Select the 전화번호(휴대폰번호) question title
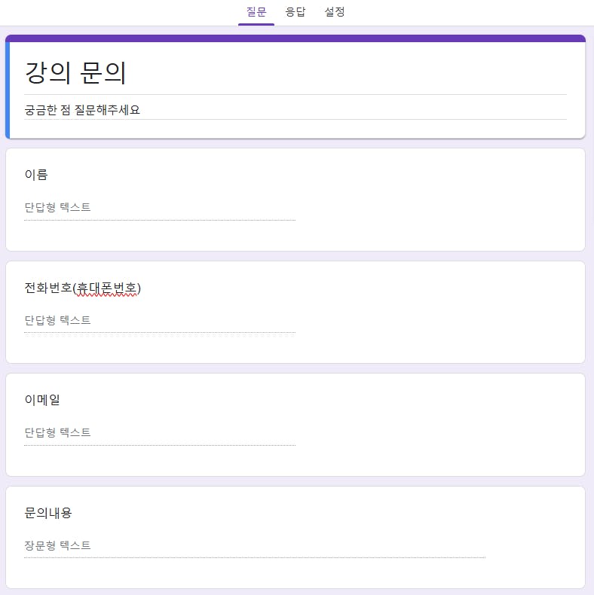Image resolution: width=594 pixels, height=595 pixels. tap(82, 288)
